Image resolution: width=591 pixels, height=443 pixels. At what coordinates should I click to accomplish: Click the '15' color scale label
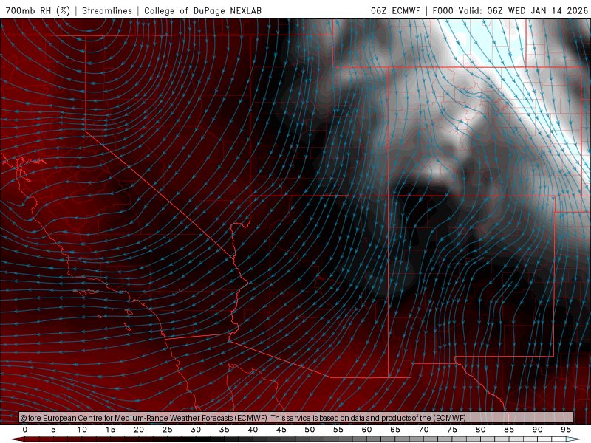tap(110, 430)
